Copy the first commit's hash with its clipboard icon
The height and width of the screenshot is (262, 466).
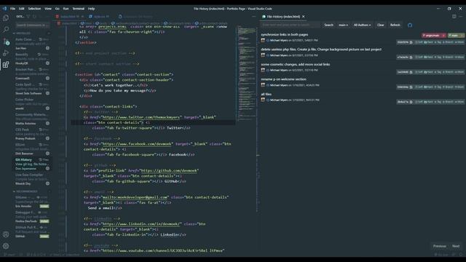click(x=411, y=42)
